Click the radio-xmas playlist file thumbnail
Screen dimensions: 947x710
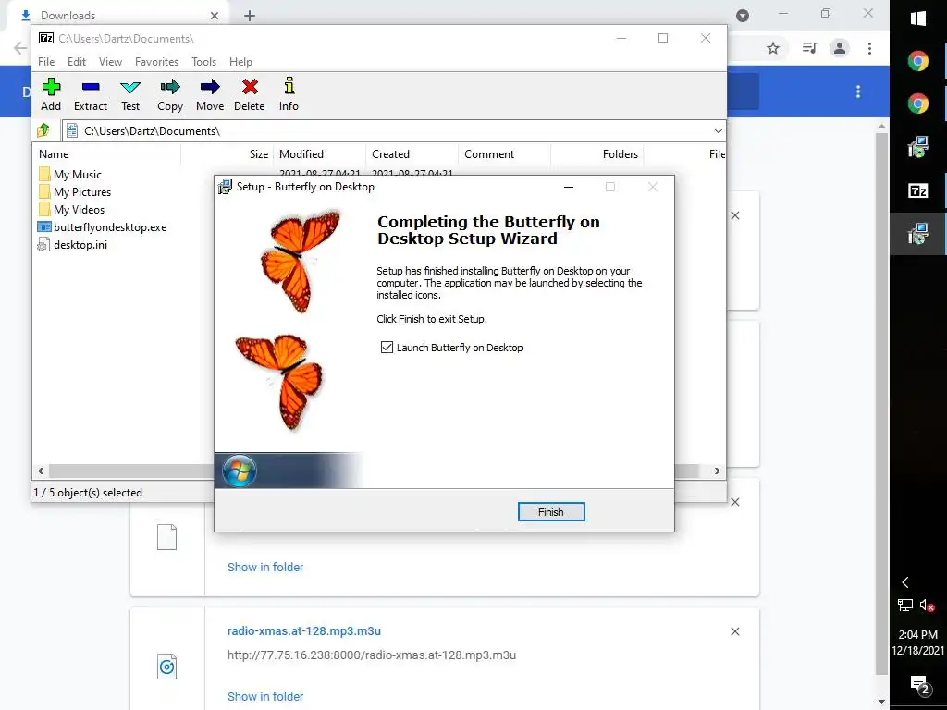click(167, 667)
